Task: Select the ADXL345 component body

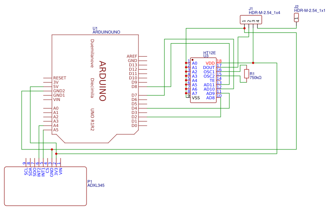Action: (x=45, y=186)
